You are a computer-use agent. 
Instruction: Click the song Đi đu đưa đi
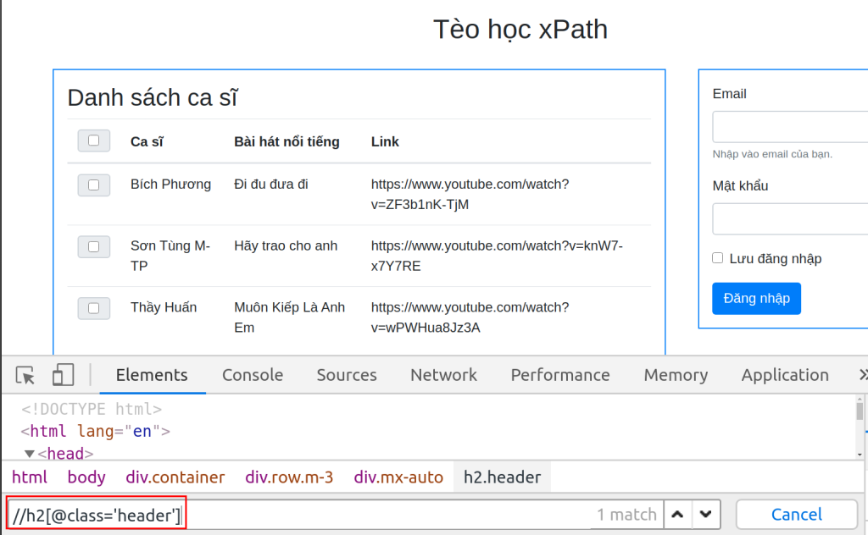coord(270,184)
